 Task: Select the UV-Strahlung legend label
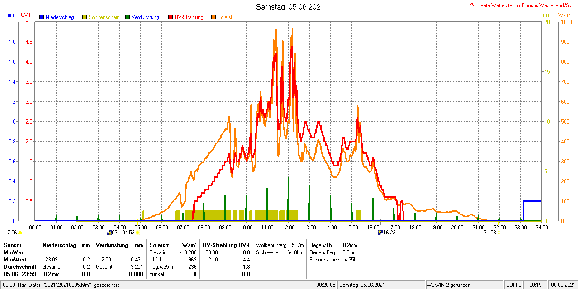coord(189,17)
